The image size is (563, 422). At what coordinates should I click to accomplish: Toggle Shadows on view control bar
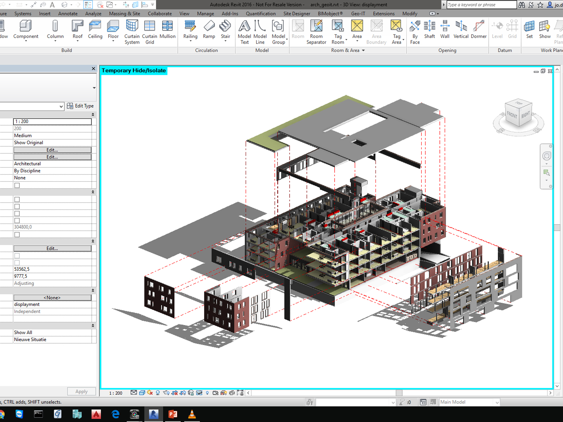[158, 393]
